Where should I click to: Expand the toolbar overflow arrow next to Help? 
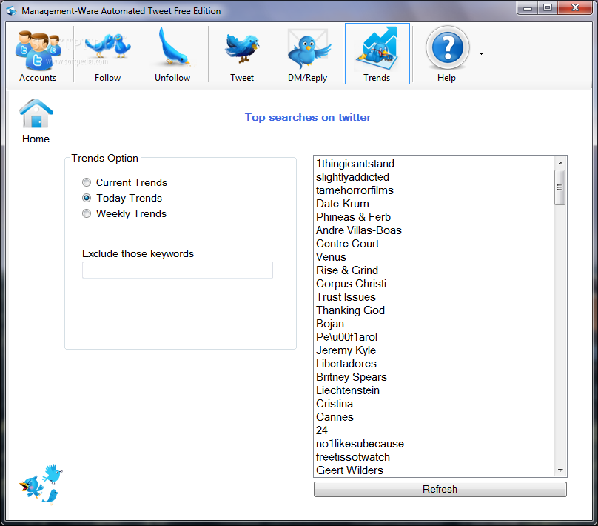click(x=481, y=54)
